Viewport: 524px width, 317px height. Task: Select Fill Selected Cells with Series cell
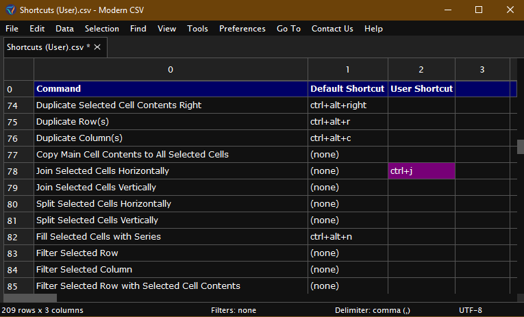coord(171,237)
